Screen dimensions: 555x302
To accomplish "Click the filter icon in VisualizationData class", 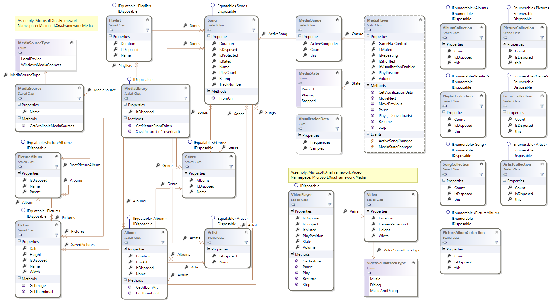I will click(x=337, y=129).
